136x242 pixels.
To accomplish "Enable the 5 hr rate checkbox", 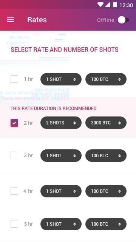I will point(14,224).
